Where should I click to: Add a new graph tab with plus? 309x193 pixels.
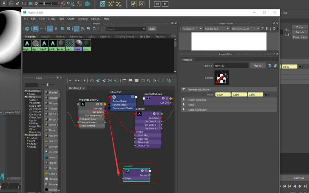[x=91, y=88]
